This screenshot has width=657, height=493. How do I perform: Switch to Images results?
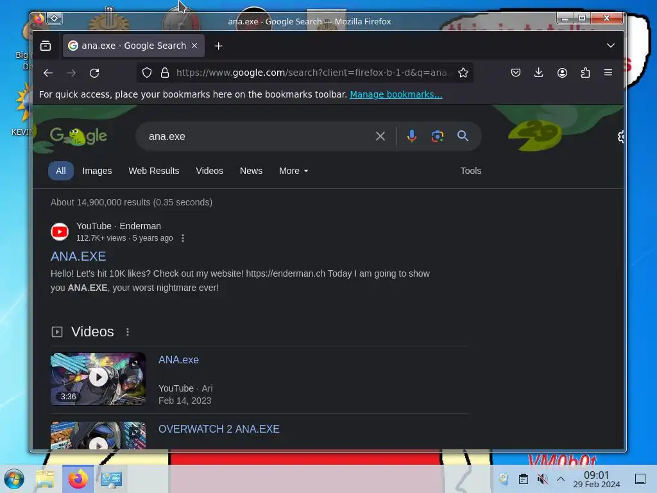point(97,171)
